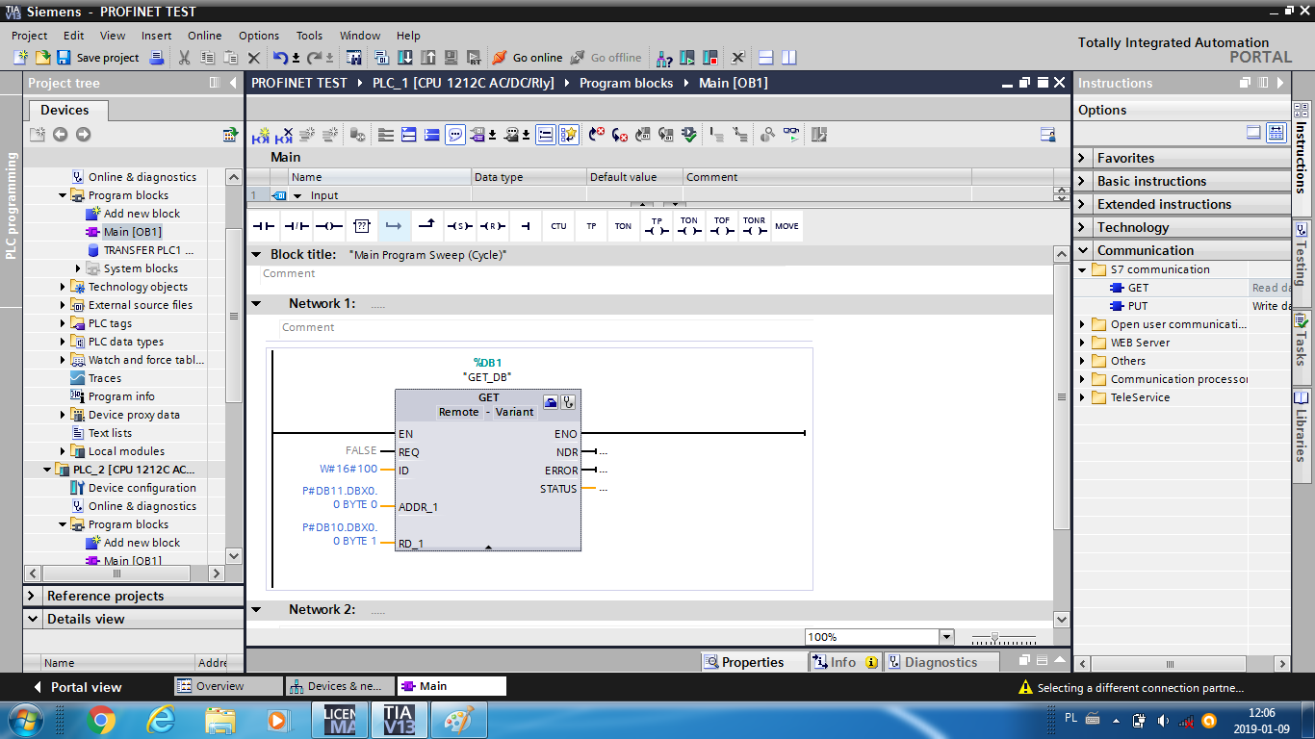
Task: Toggle free-form comments speech bubble
Action: (455, 135)
